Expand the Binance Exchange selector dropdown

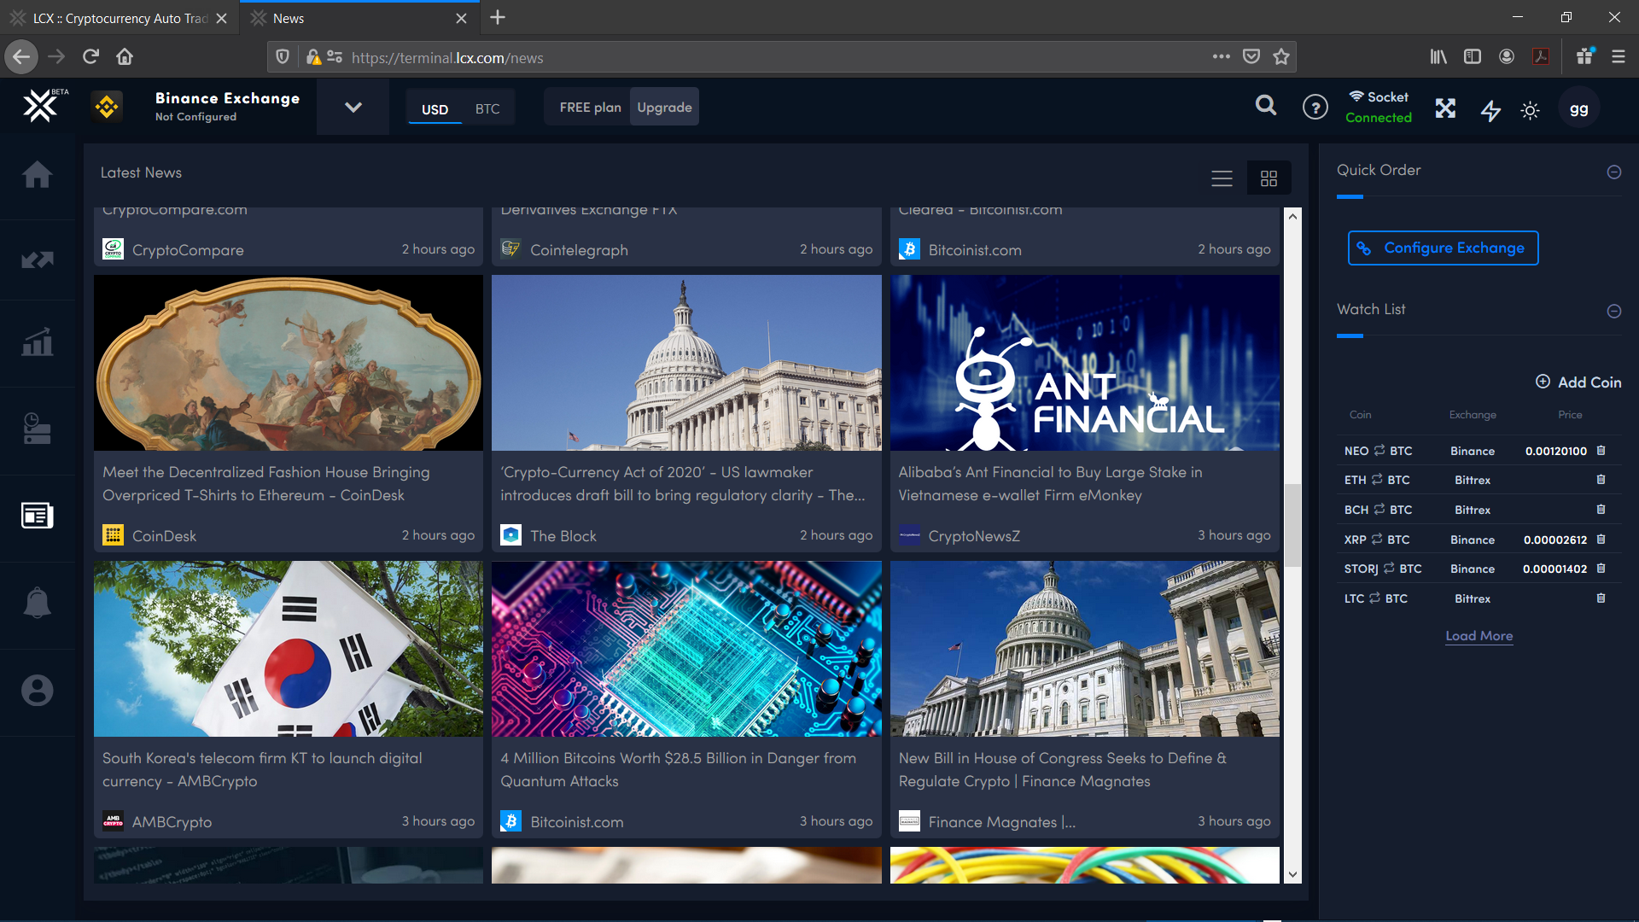click(353, 108)
